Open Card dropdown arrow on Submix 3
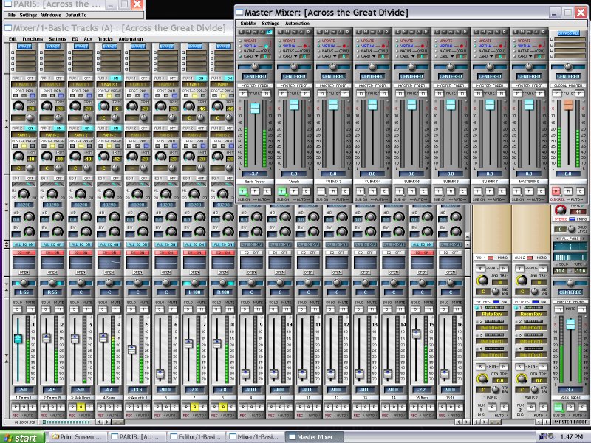The height and width of the screenshot is (443, 591). (335, 56)
